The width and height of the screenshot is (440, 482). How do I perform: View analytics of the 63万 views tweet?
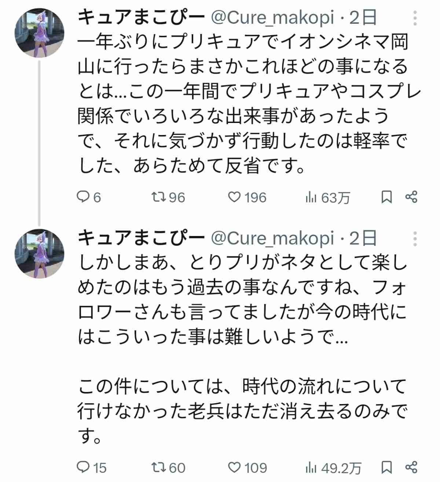coord(311,198)
